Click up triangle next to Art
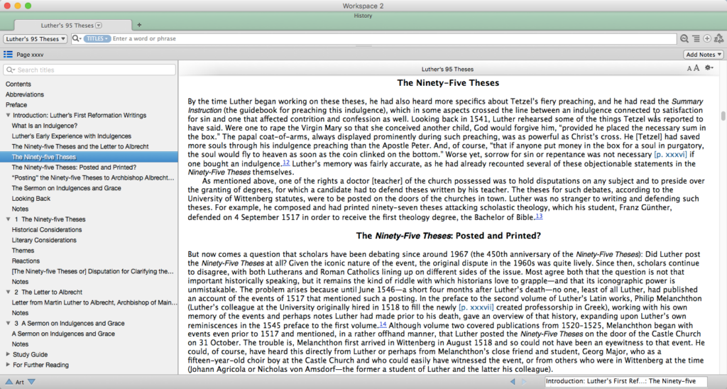Viewport: 727px width, 389px height. (9, 382)
